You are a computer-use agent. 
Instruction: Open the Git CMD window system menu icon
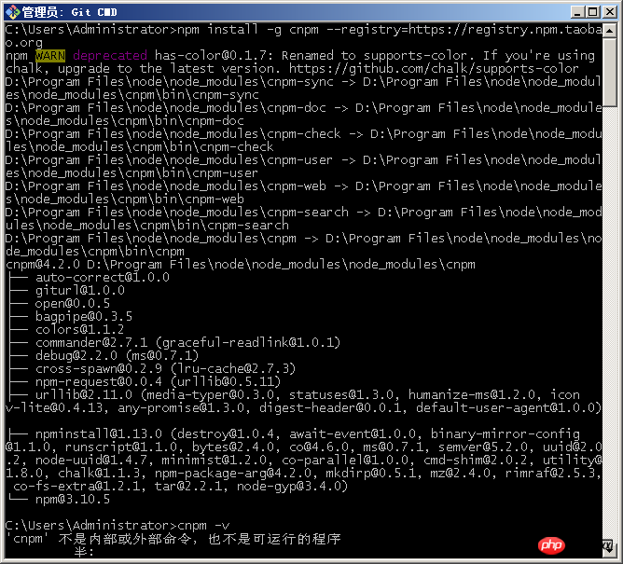[x=13, y=12]
